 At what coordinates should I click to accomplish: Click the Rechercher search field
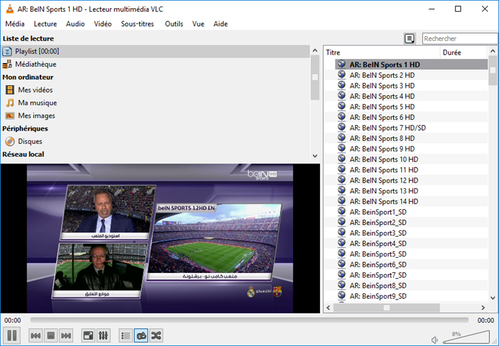[x=460, y=38]
